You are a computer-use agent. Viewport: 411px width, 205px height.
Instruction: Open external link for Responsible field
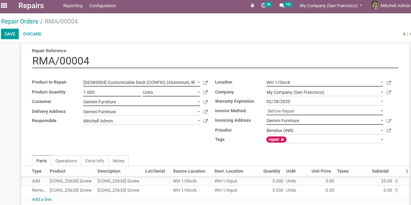206,121
